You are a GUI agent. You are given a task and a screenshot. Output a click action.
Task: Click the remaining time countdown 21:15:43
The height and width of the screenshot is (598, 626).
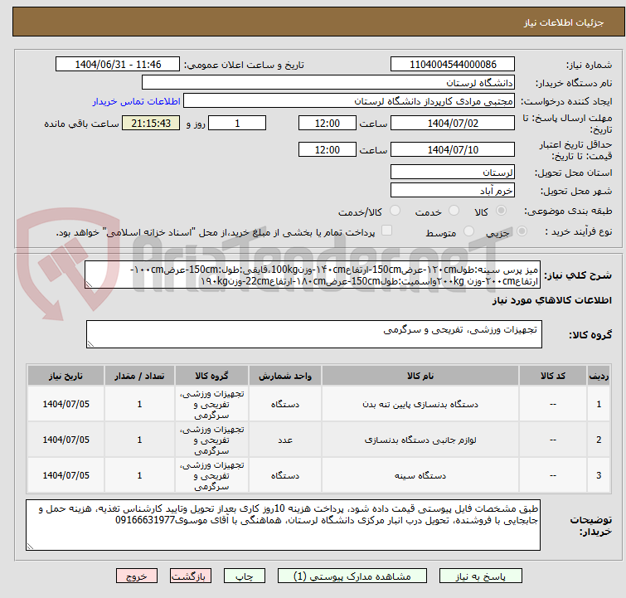(x=151, y=124)
